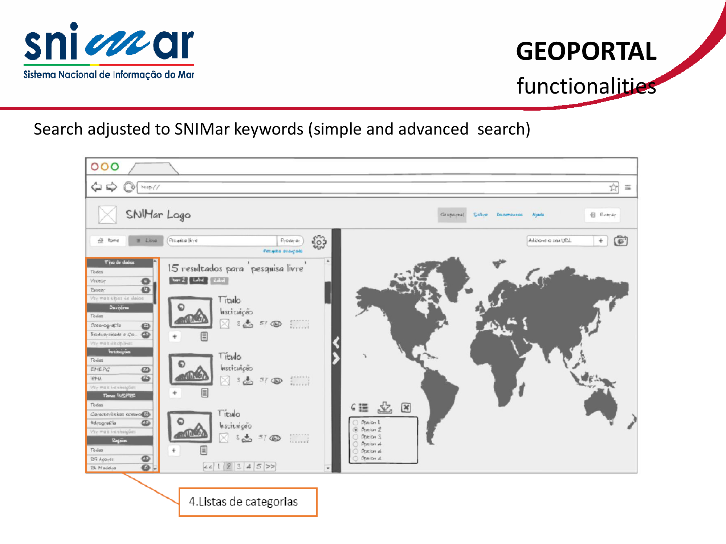Go to results page 3

point(239,466)
